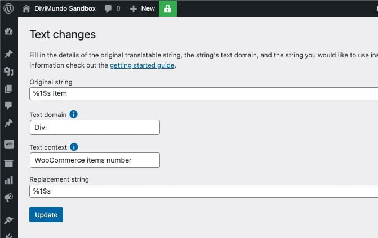Screen dimensions: 378x238
Task: Focus the Text context input field
Action: (95, 160)
